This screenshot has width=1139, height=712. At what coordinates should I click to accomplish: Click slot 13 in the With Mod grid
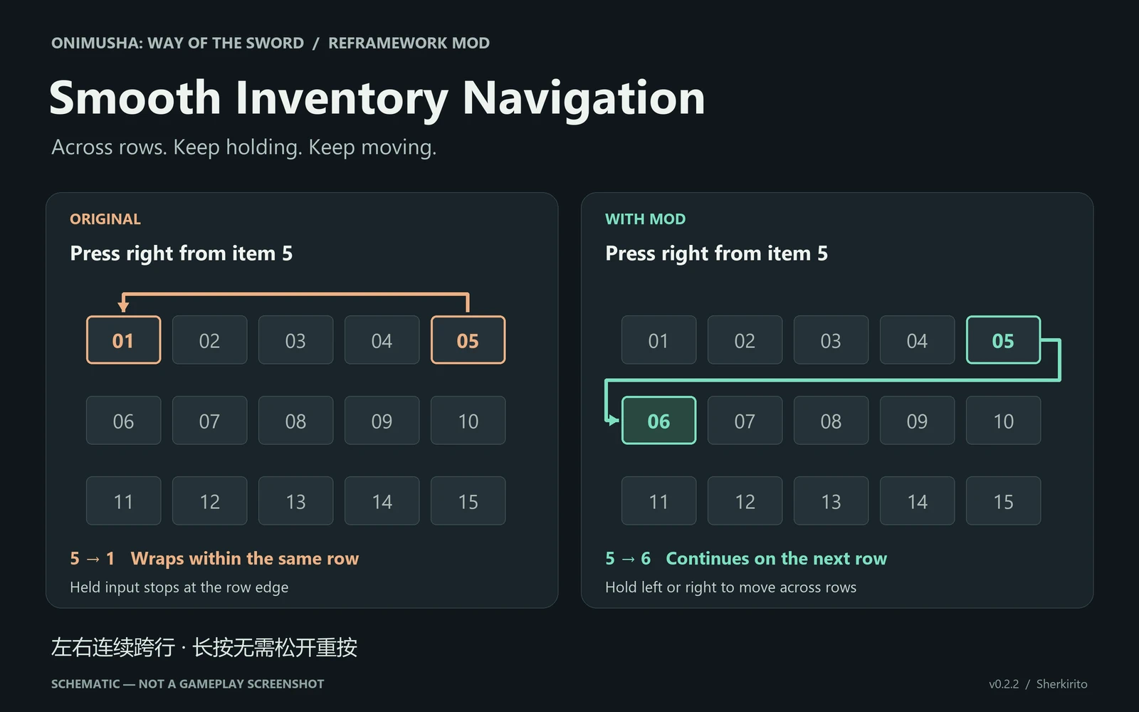tap(831, 501)
